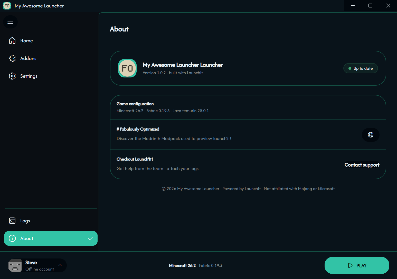Open Fabulously Optimized globe website button

(x=371, y=135)
